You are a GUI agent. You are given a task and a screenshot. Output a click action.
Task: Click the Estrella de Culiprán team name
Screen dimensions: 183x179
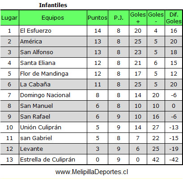pos(47,160)
